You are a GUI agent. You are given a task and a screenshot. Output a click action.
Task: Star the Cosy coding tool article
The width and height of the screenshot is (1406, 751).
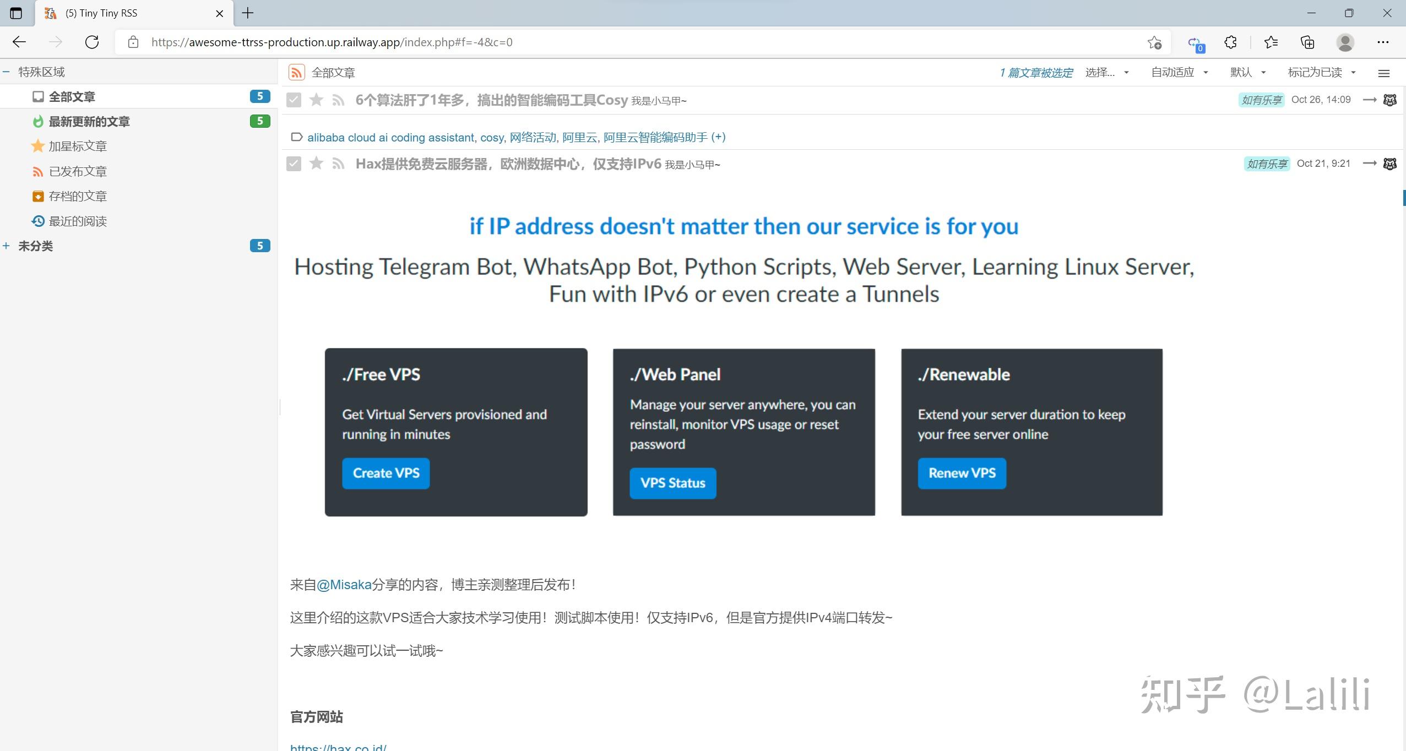tap(316, 100)
